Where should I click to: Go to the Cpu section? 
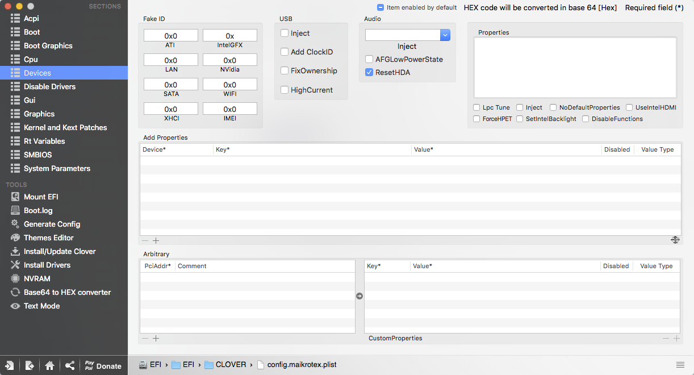click(x=64, y=59)
